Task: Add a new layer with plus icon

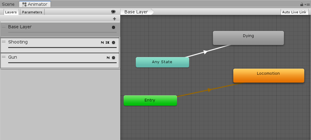Action: 114,19
